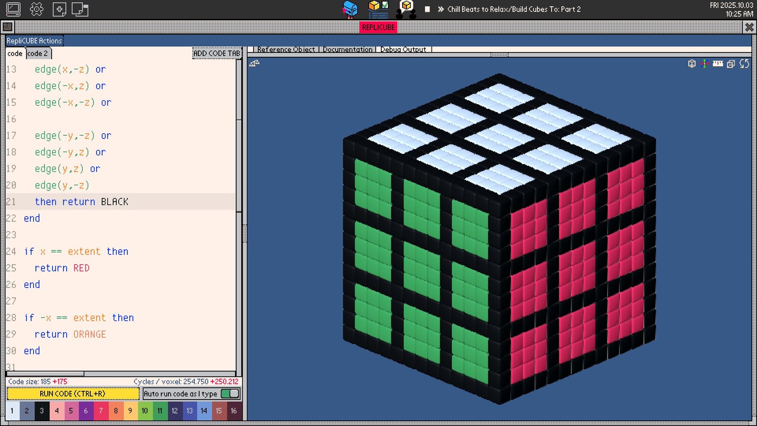
Task: Open the cube leaderboard icon in top bar
Action: click(x=406, y=9)
